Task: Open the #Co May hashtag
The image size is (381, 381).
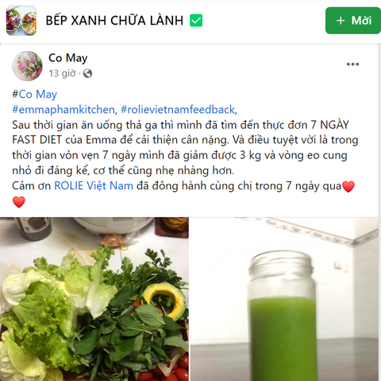Action: coord(35,95)
